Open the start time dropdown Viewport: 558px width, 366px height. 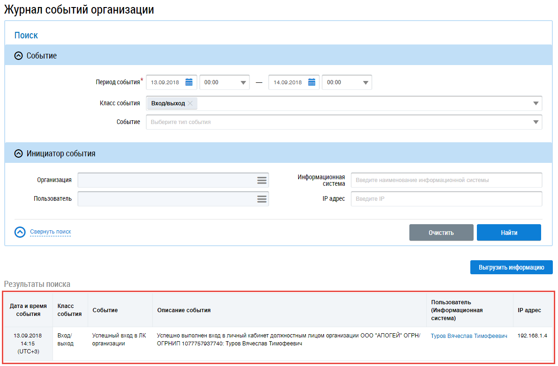click(243, 82)
